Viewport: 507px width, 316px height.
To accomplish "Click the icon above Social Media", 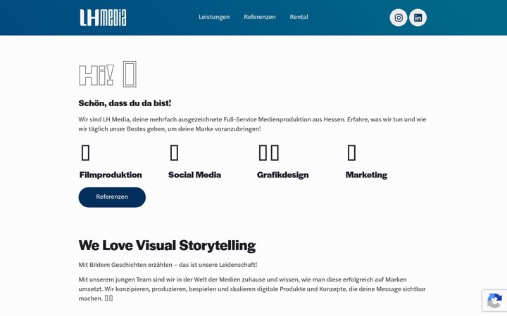I will 174,152.
